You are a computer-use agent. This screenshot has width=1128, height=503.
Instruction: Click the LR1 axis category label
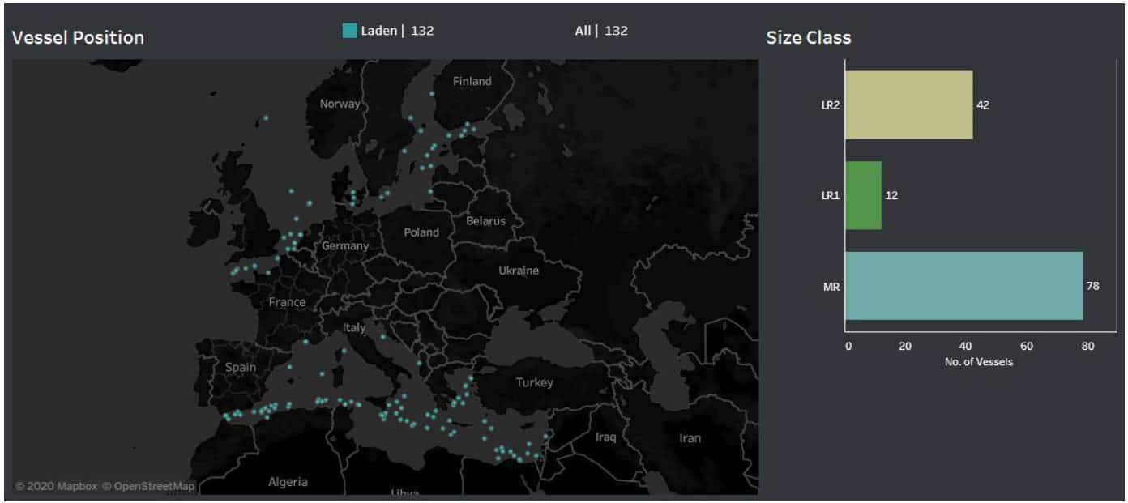830,196
